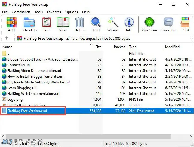
Task: Click the image icon of Logo.png
Action: 4,99
